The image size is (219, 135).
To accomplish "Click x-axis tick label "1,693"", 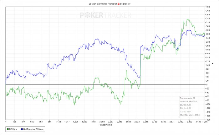I will pyautogui.click(x=84, y=122).
